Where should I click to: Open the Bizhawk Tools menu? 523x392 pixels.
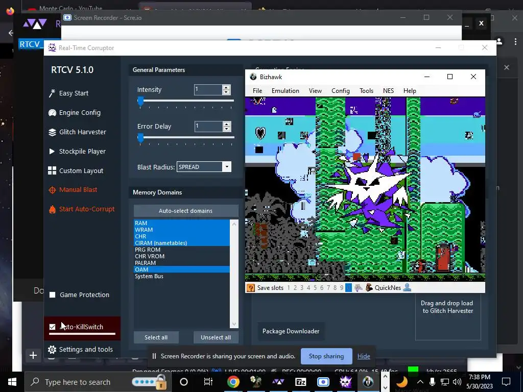click(366, 91)
